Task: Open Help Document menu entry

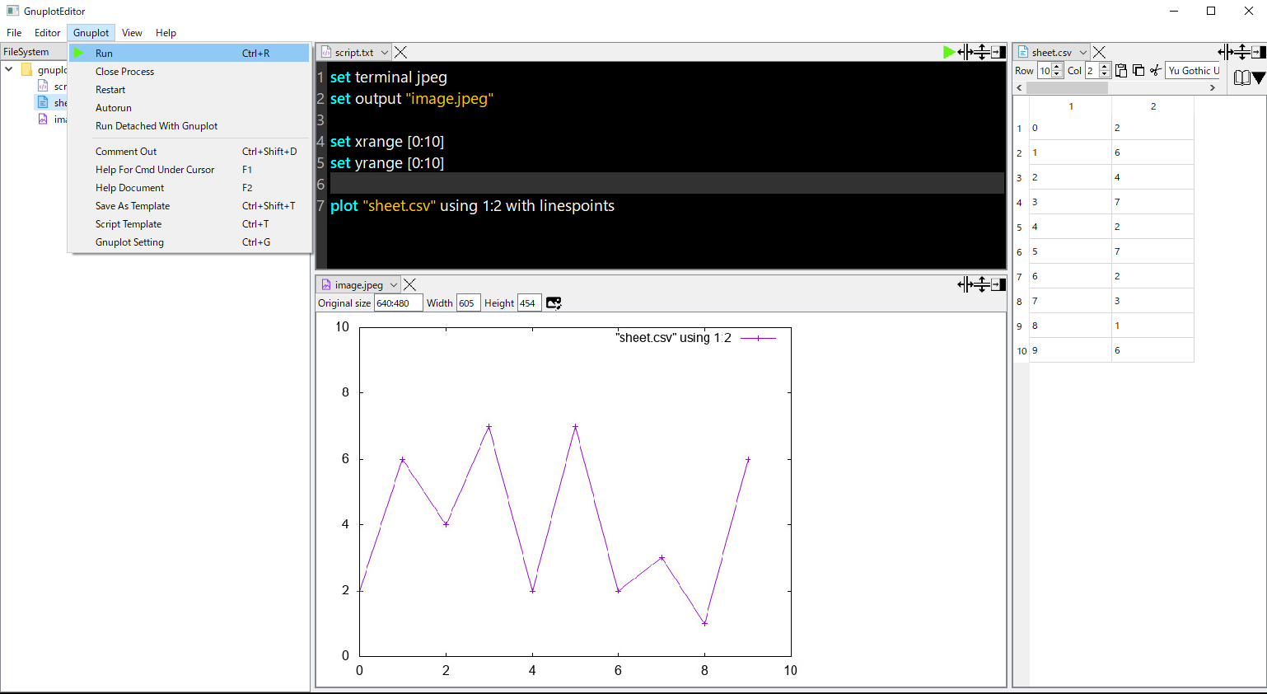Action: click(x=189, y=188)
